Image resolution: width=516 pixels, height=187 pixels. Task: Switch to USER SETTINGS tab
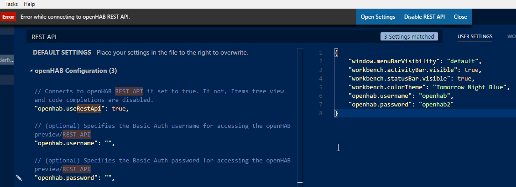(x=475, y=37)
